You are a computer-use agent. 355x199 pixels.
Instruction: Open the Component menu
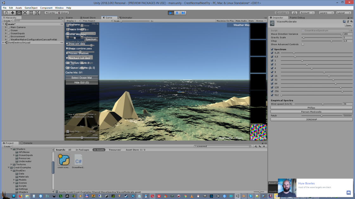[46, 8]
